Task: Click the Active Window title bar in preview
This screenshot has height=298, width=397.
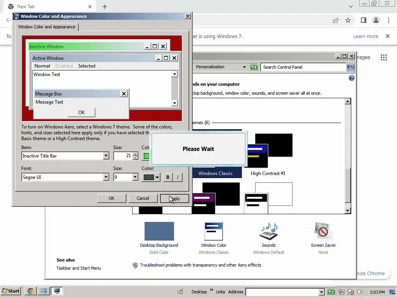Action: click(x=93, y=58)
